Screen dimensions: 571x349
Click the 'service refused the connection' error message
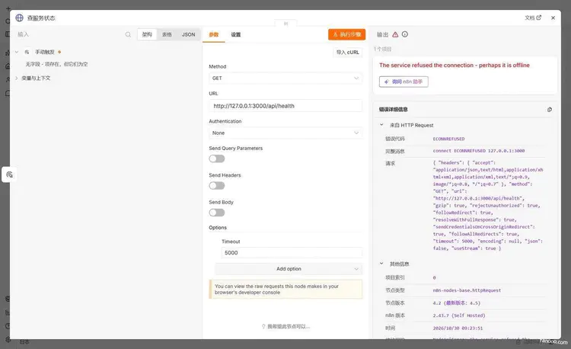454,66
